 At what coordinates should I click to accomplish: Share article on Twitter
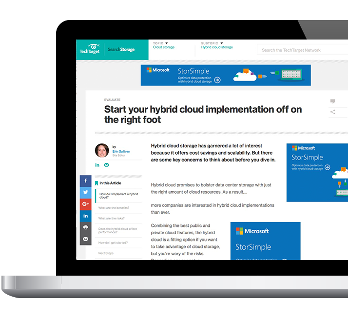(x=85, y=192)
